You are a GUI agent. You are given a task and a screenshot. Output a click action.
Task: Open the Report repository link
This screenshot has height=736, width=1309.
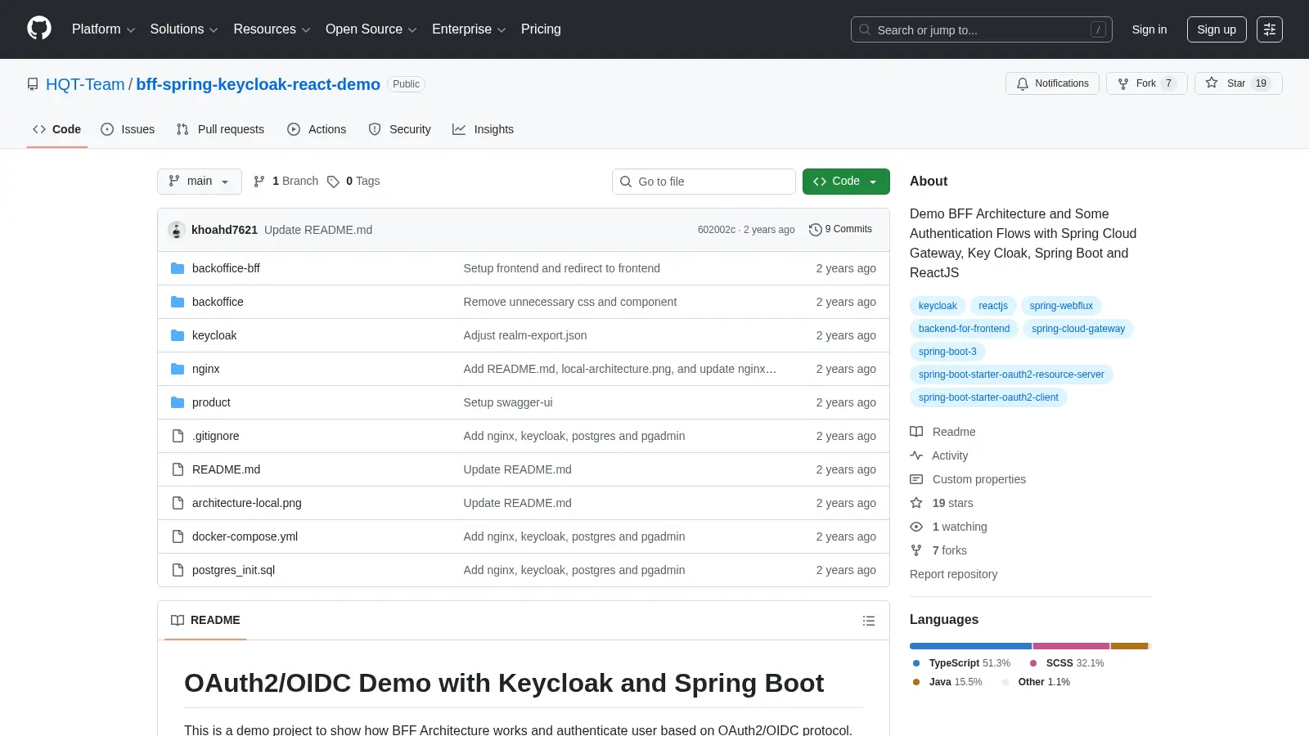[953, 574]
